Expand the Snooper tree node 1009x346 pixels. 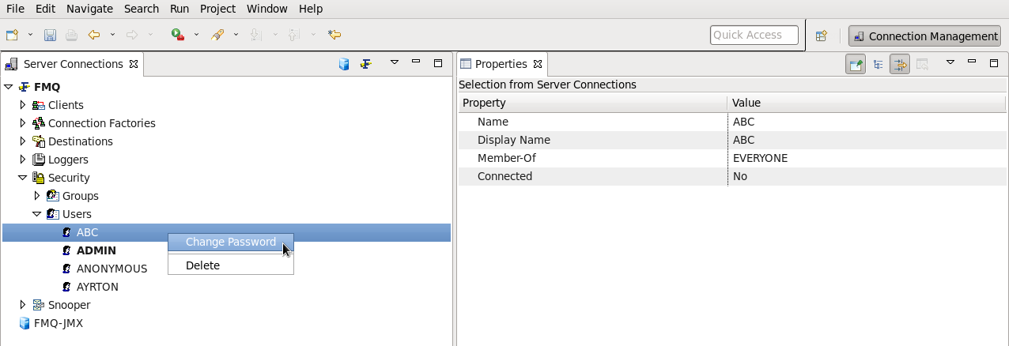pos(23,304)
